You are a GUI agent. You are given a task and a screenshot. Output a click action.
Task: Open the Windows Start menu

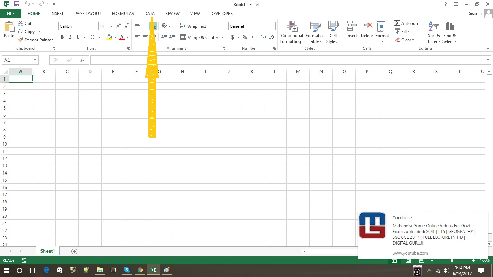coord(6,270)
